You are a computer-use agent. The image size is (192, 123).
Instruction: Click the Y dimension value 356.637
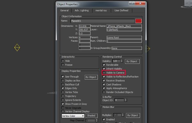[84, 30]
